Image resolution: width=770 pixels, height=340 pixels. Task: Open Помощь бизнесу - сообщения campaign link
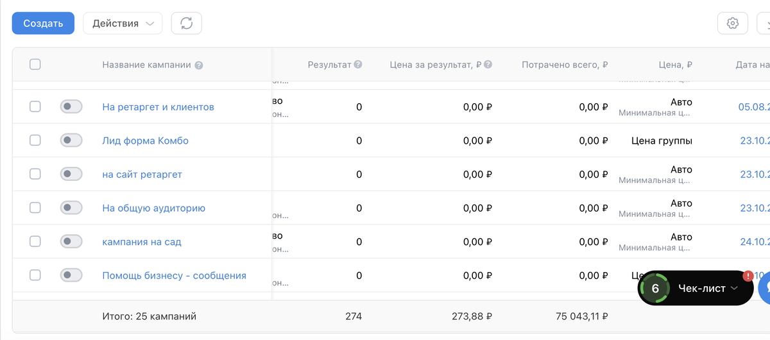tap(174, 276)
